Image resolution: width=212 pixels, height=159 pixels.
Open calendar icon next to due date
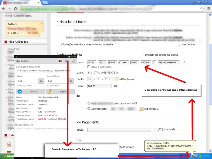(x=116, y=79)
